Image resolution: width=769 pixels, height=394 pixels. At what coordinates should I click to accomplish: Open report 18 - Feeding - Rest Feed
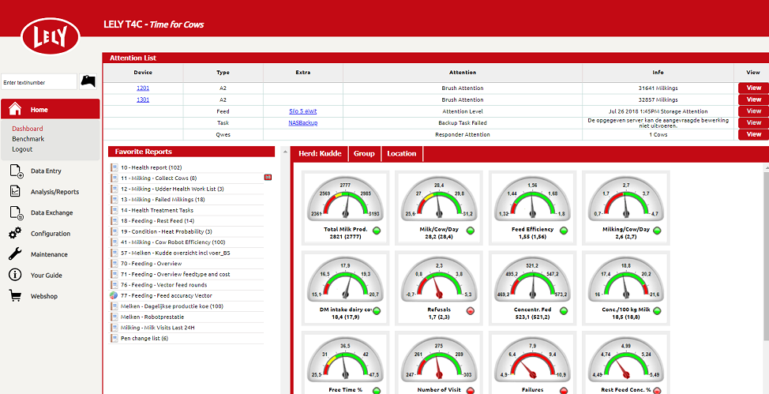pos(157,221)
